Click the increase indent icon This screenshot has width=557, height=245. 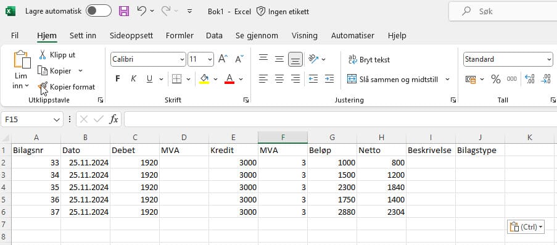tap(329, 79)
